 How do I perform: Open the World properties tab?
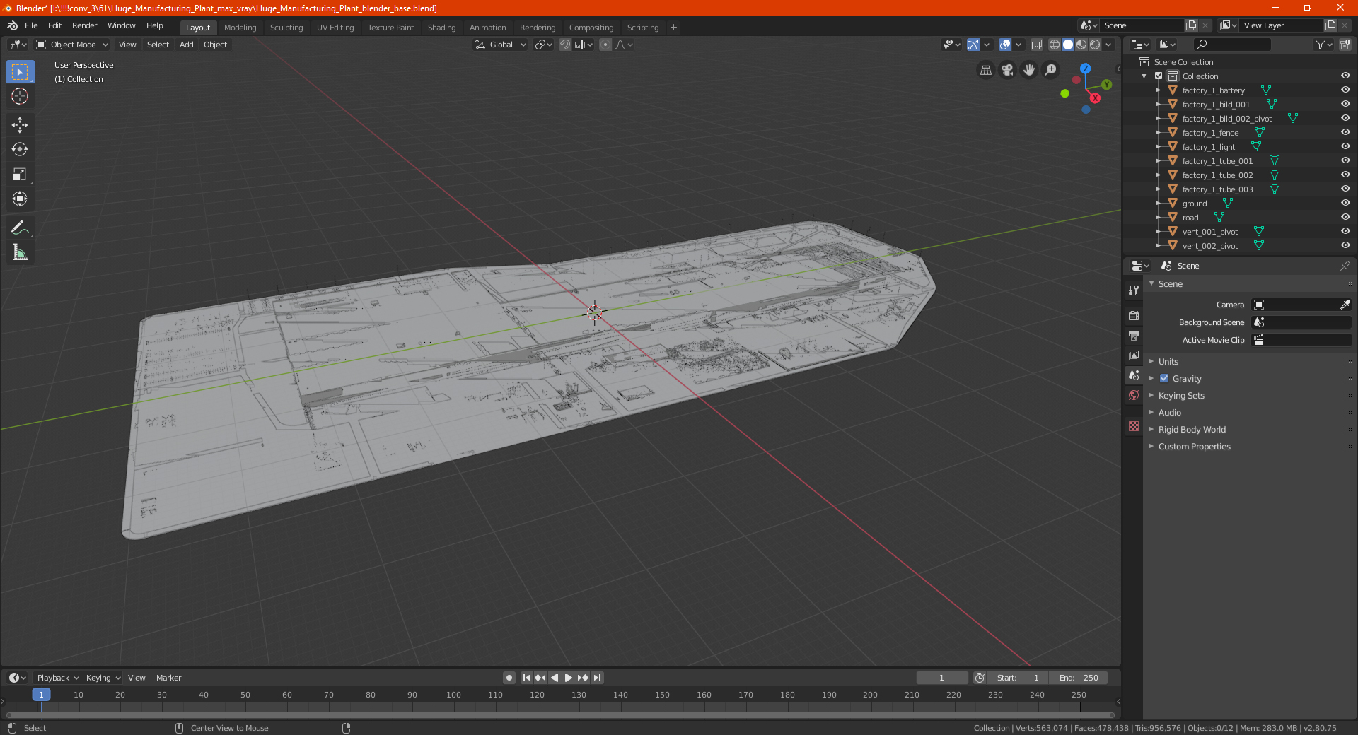click(x=1134, y=395)
